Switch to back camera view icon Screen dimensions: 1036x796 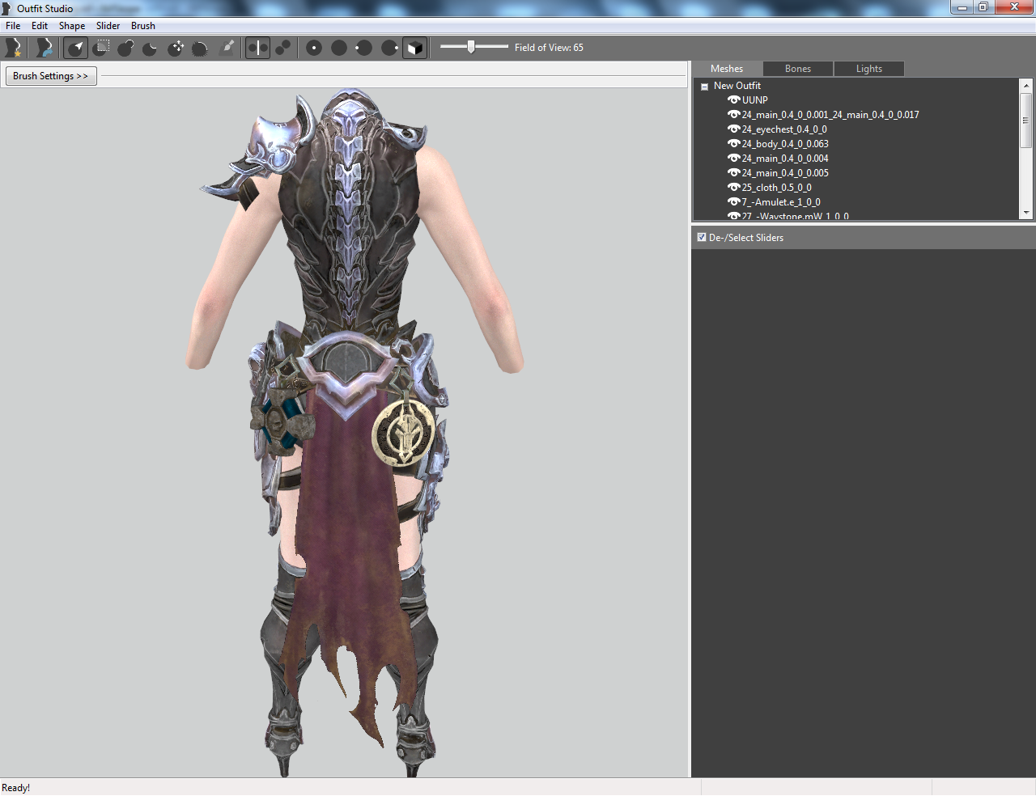(x=339, y=48)
